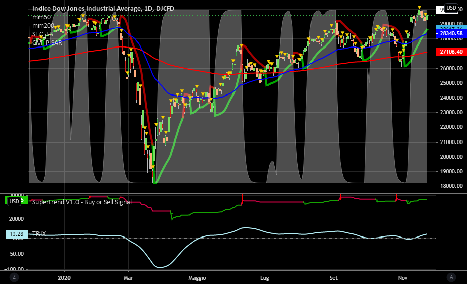Toggle the auto-scale A button
The height and width of the screenshot is (284, 467).
(451, 277)
